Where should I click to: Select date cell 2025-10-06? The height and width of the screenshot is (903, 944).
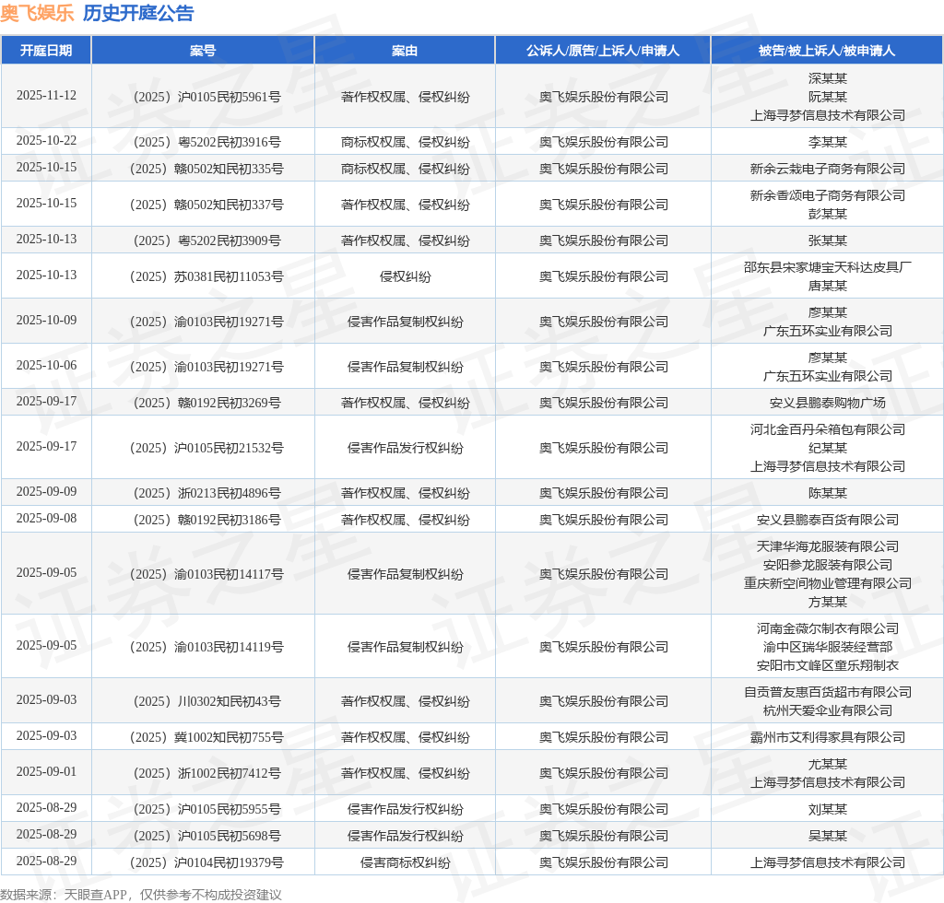coord(46,365)
